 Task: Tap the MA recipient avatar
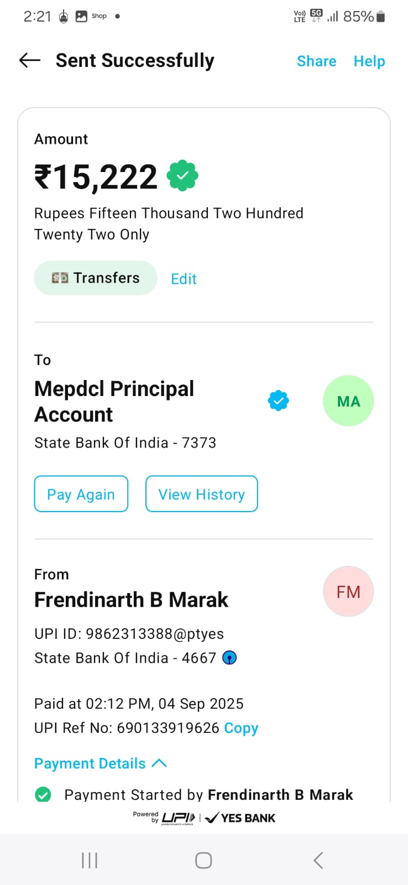tap(348, 401)
